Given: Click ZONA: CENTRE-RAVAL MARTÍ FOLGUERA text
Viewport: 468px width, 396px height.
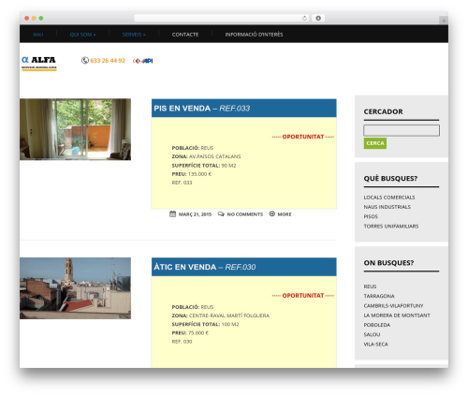Looking at the screenshot, I should (x=221, y=315).
